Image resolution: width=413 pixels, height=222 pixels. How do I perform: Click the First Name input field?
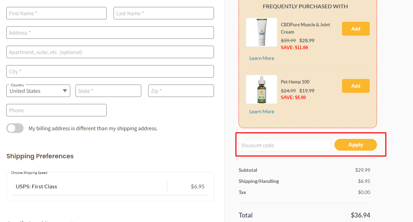(56, 13)
